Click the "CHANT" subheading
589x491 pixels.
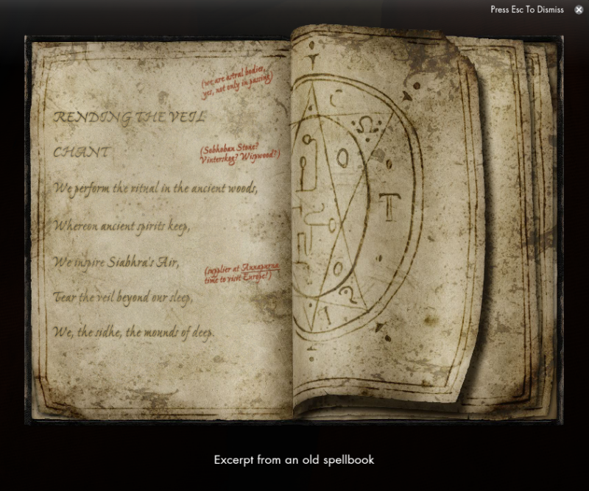click(x=81, y=152)
